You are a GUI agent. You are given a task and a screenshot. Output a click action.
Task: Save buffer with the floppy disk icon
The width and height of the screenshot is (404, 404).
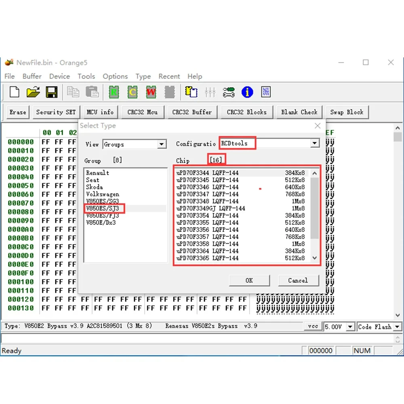52,92
